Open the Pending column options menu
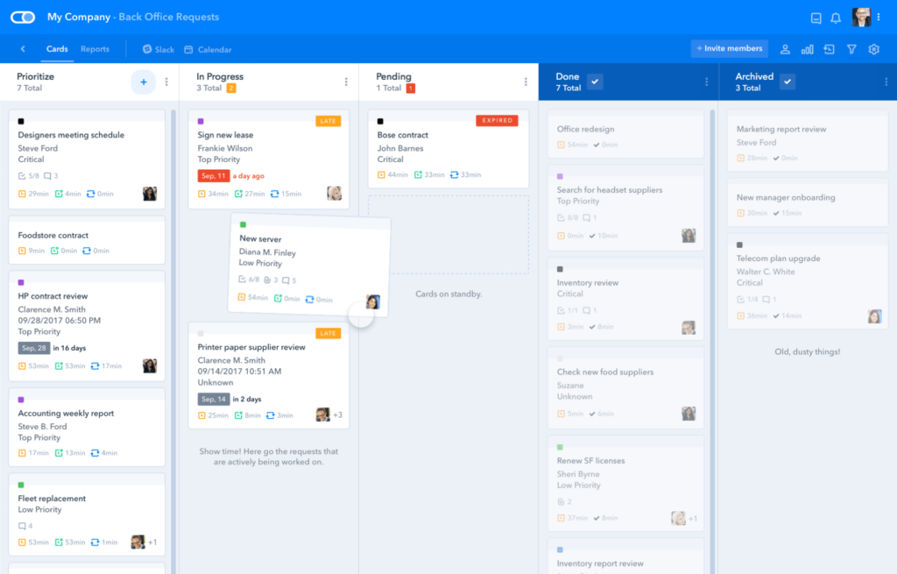This screenshot has height=574, width=897. click(526, 81)
